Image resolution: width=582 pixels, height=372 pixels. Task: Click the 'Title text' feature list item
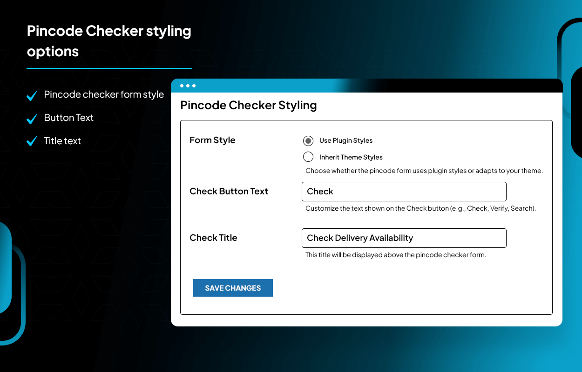click(62, 141)
